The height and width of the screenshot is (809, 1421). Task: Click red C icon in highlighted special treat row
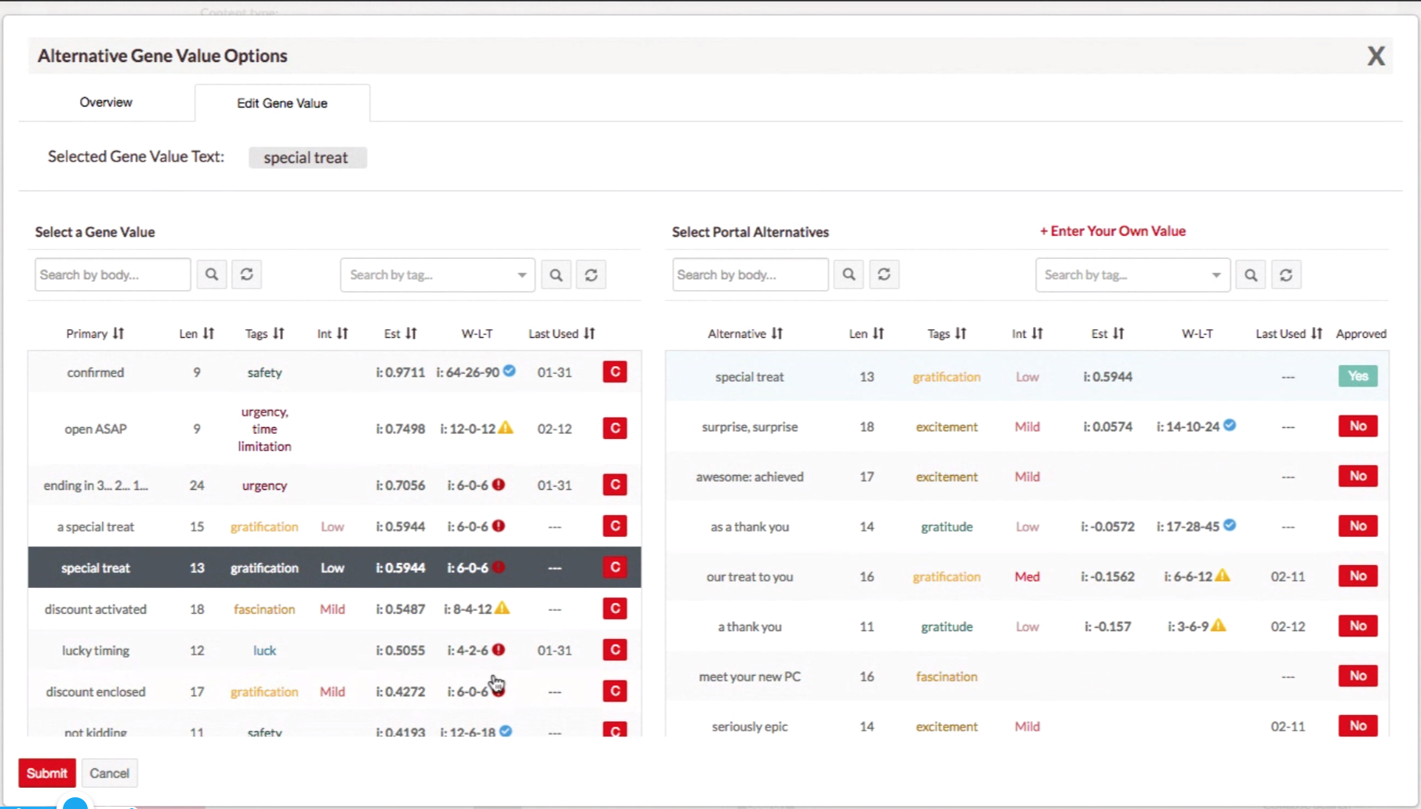pyautogui.click(x=615, y=567)
